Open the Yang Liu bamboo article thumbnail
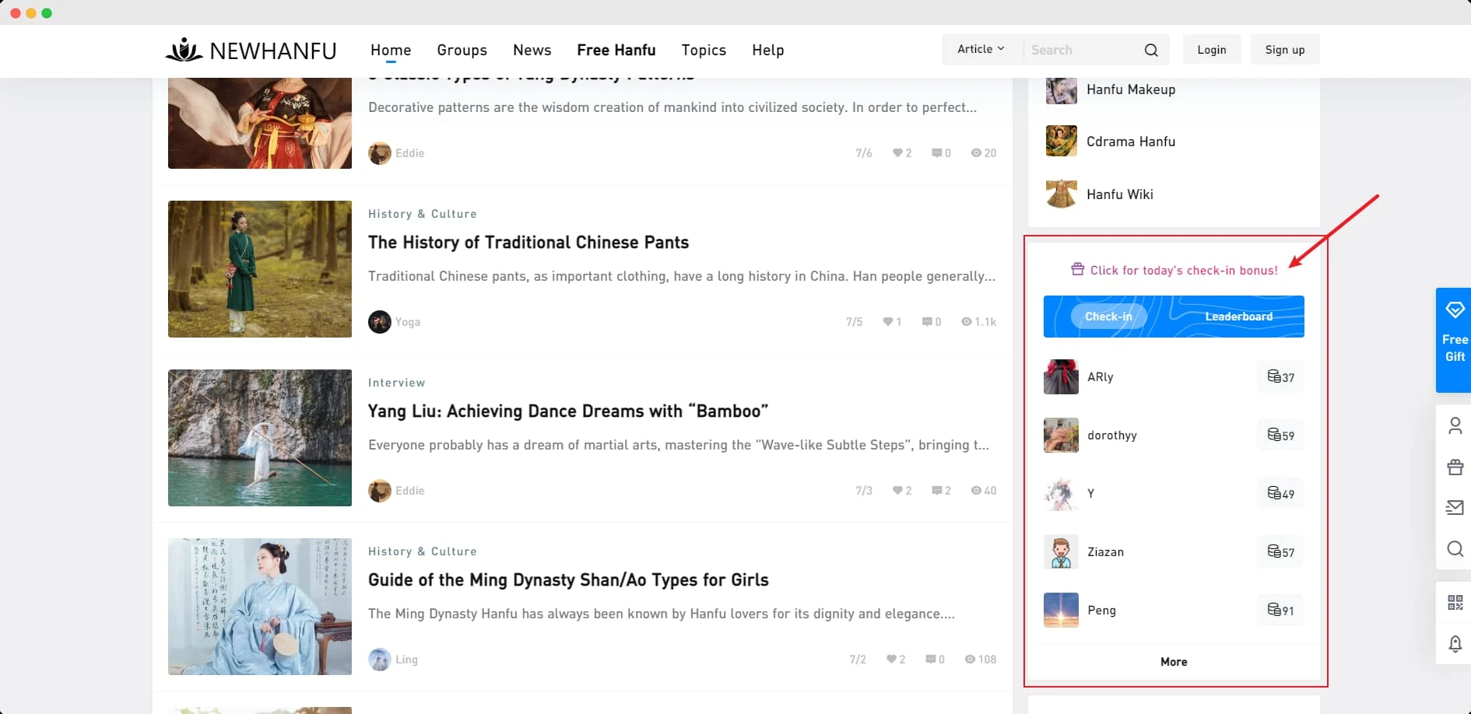 (x=260, y=438)
